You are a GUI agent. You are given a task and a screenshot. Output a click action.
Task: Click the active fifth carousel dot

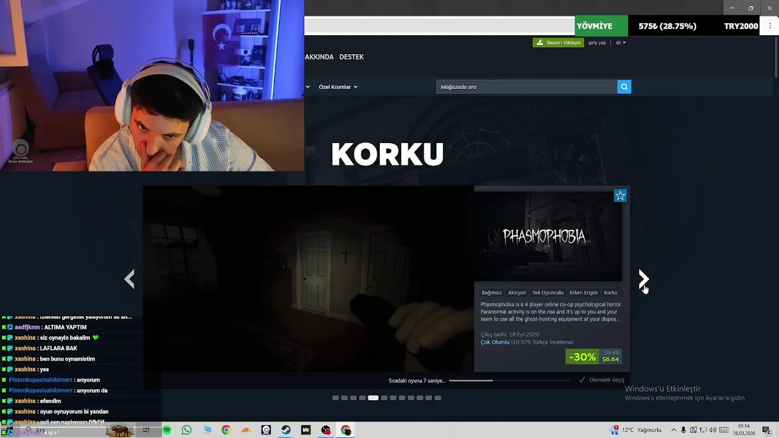tap(373, 398)
